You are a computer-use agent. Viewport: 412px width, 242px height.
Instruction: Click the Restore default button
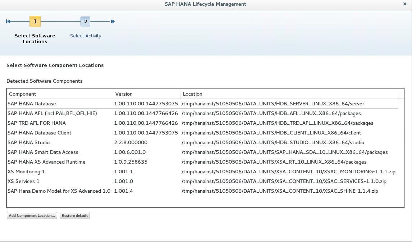click(74, 215)
